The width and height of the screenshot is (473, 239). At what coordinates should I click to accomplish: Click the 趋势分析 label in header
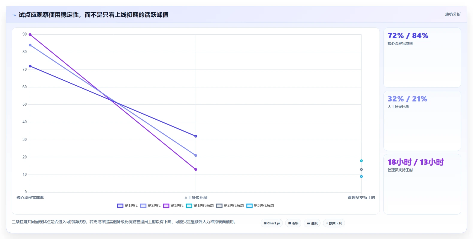[x=453, y=14]
